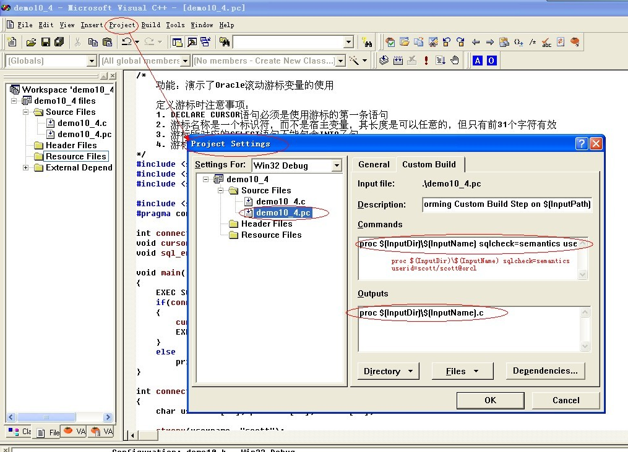The width and height of the screenshot is (628, 452).
Task: Collapse 'demo10_4 files' in workspace tree
Action: tap(14, 101)
